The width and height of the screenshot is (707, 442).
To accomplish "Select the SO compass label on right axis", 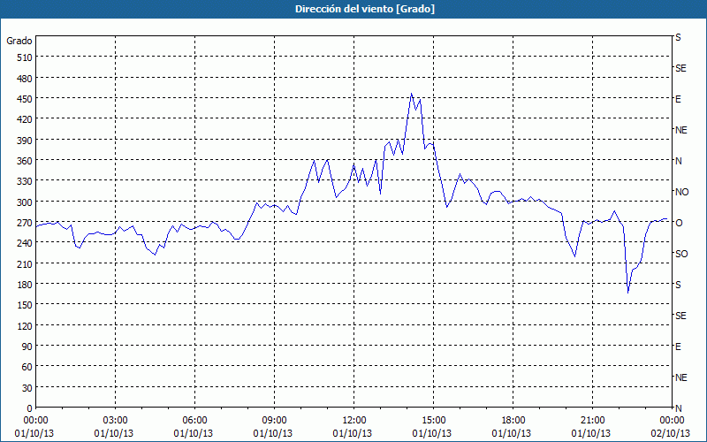I will [681, 254].
